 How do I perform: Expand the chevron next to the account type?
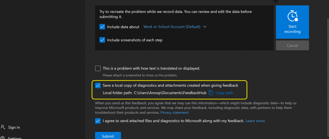205,27
